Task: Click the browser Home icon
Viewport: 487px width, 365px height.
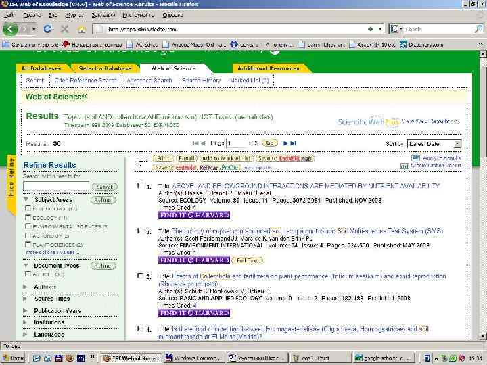Action: coord(81,30)
